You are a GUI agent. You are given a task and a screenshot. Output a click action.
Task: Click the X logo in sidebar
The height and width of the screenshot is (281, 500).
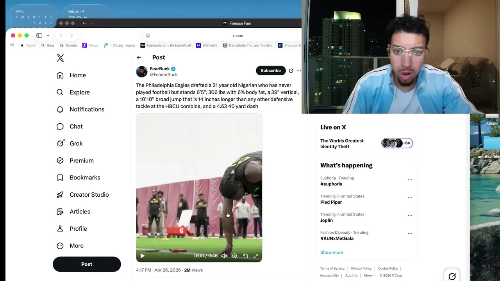pyautogui.click(x=60, y=58)
